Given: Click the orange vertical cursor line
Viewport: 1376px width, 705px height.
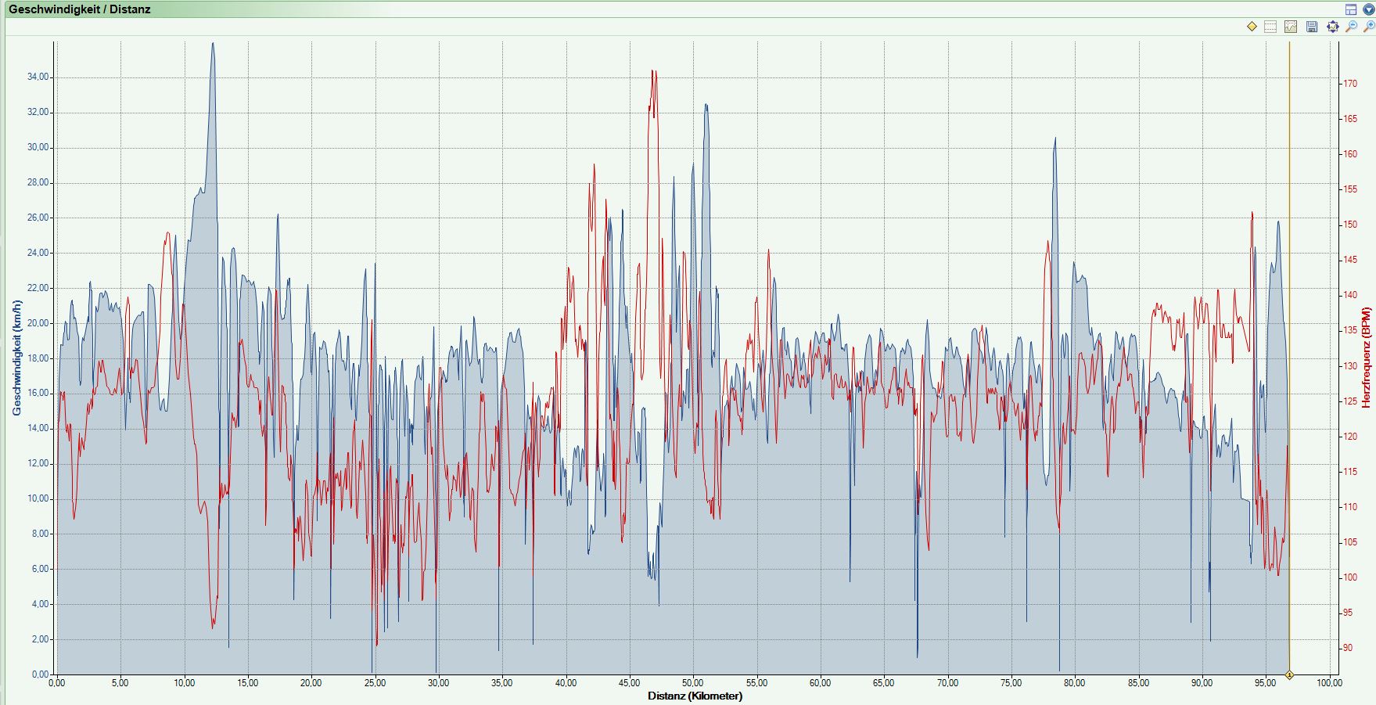Looking at the screenshot, I should click(x=1289, y=313).
